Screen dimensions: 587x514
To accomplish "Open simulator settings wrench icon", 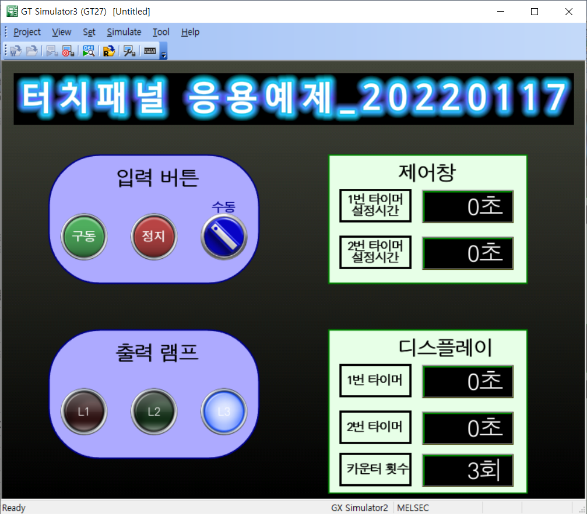I will point(129,51).
